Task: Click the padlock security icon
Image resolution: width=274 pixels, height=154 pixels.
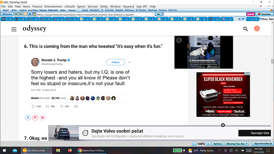Action: [x=34, y=14]
